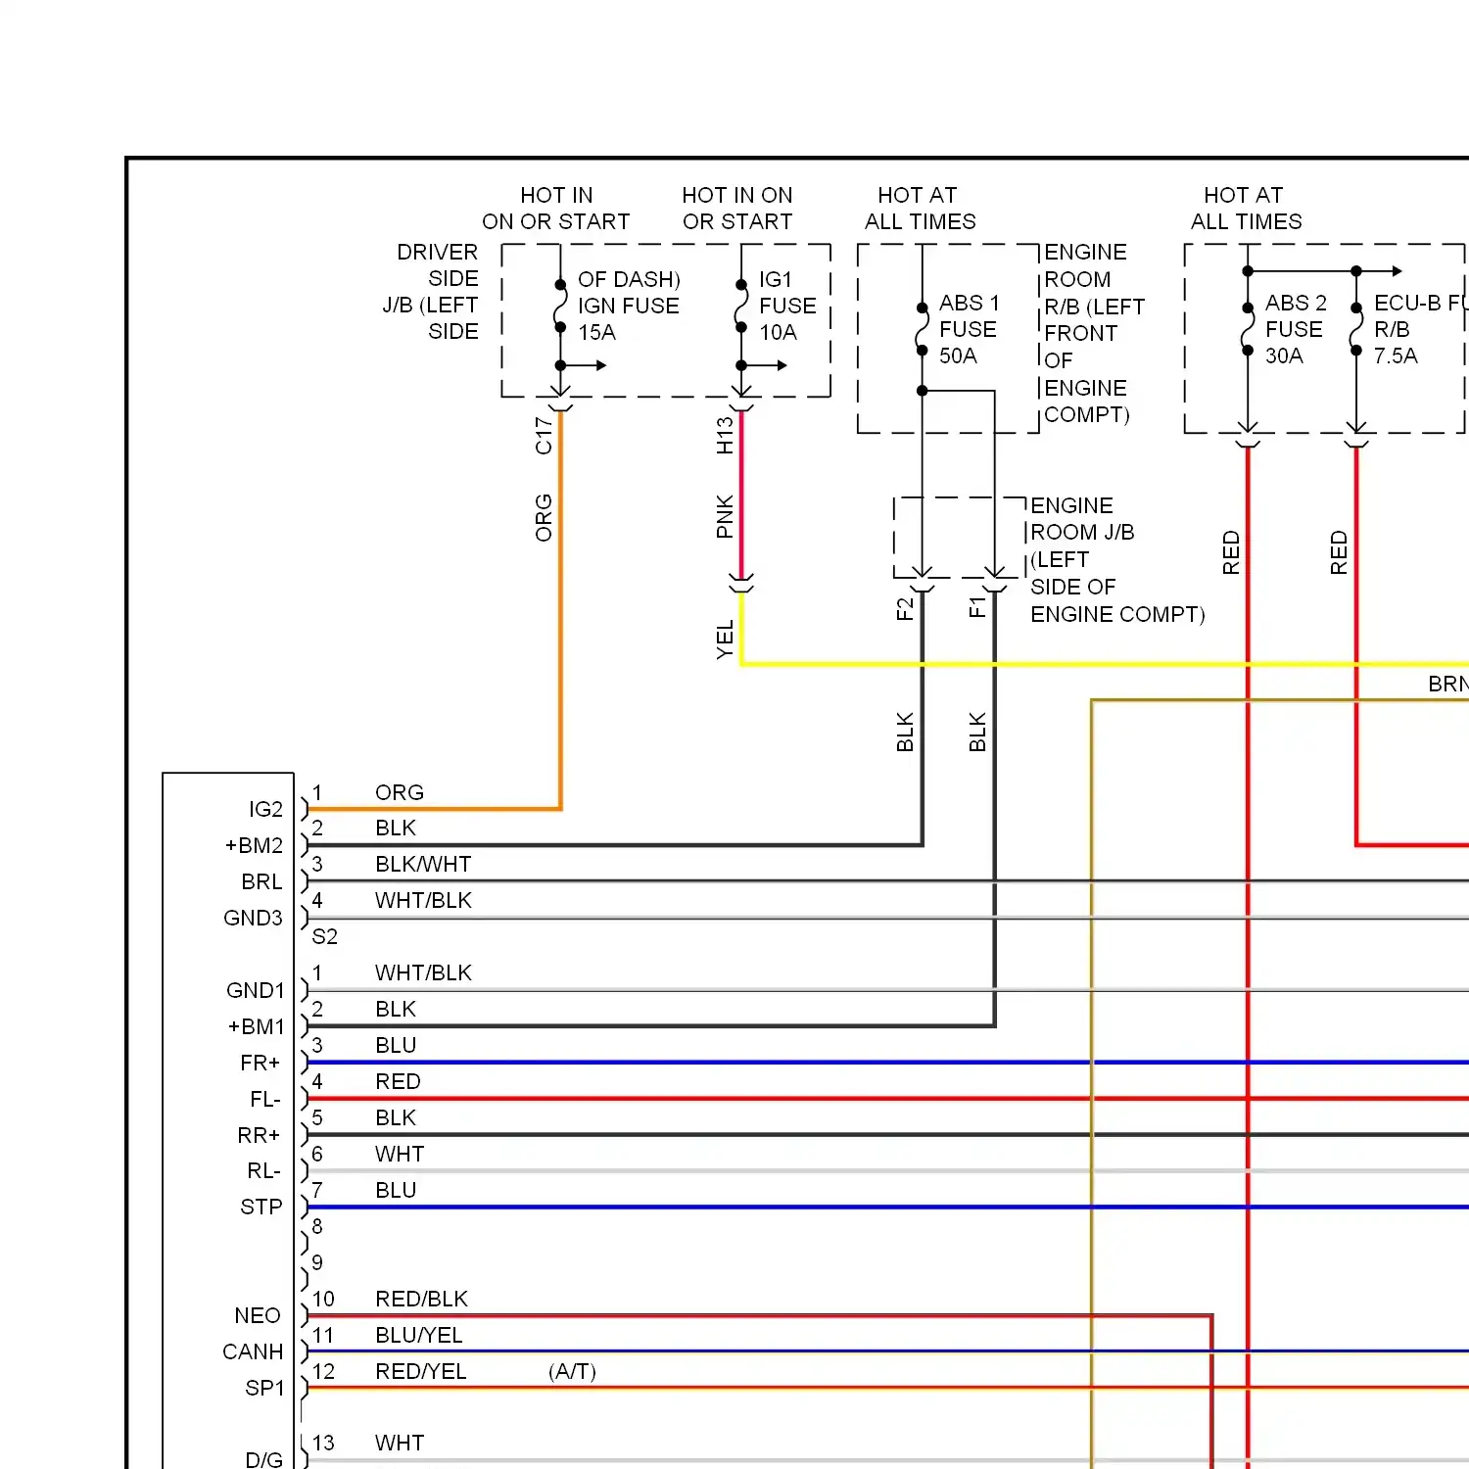Screen dimensions: 1469x1469
Task: Select the GND3 terminal label
Action: (253, 918)
